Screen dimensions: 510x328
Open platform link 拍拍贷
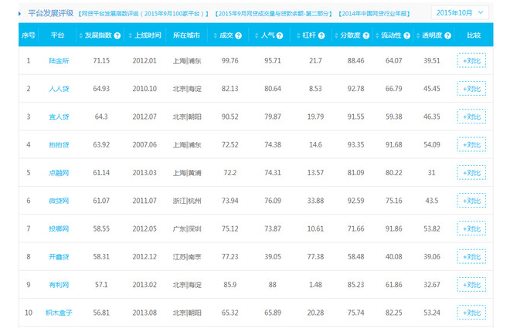[x=59, y=145]
